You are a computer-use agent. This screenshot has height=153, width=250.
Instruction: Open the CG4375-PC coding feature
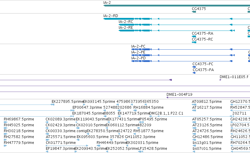coord(203,64)
